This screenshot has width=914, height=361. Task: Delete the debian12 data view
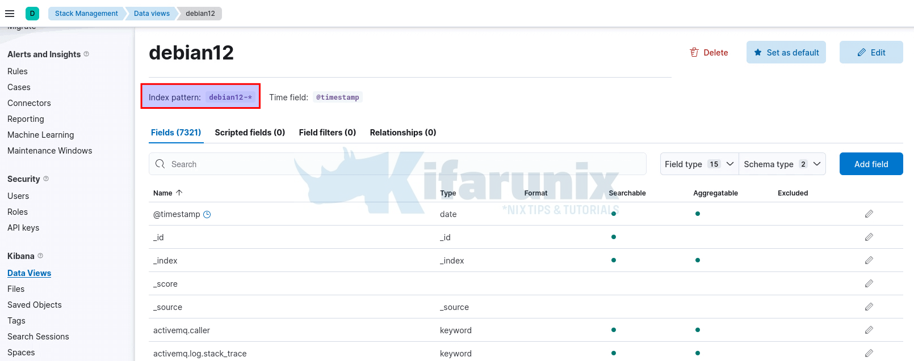pyautogui.click(x=708, y=53)
